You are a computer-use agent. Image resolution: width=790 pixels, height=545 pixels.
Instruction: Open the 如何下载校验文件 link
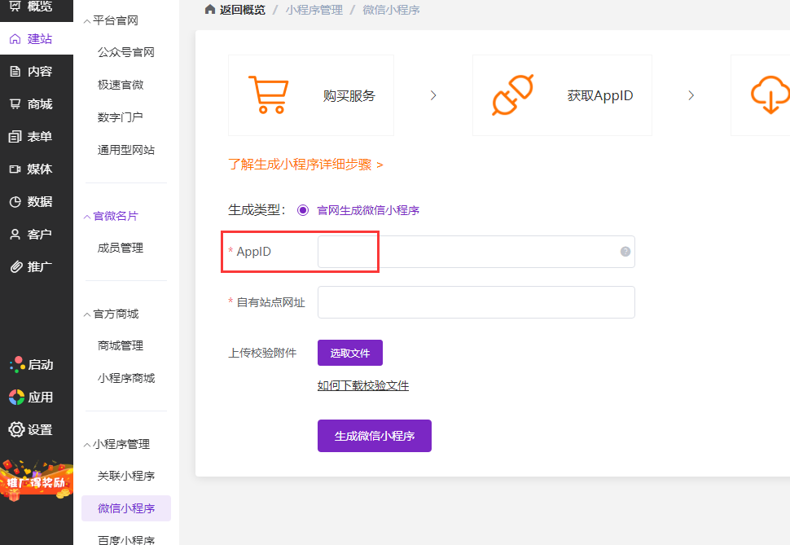(x=362, y=385)
